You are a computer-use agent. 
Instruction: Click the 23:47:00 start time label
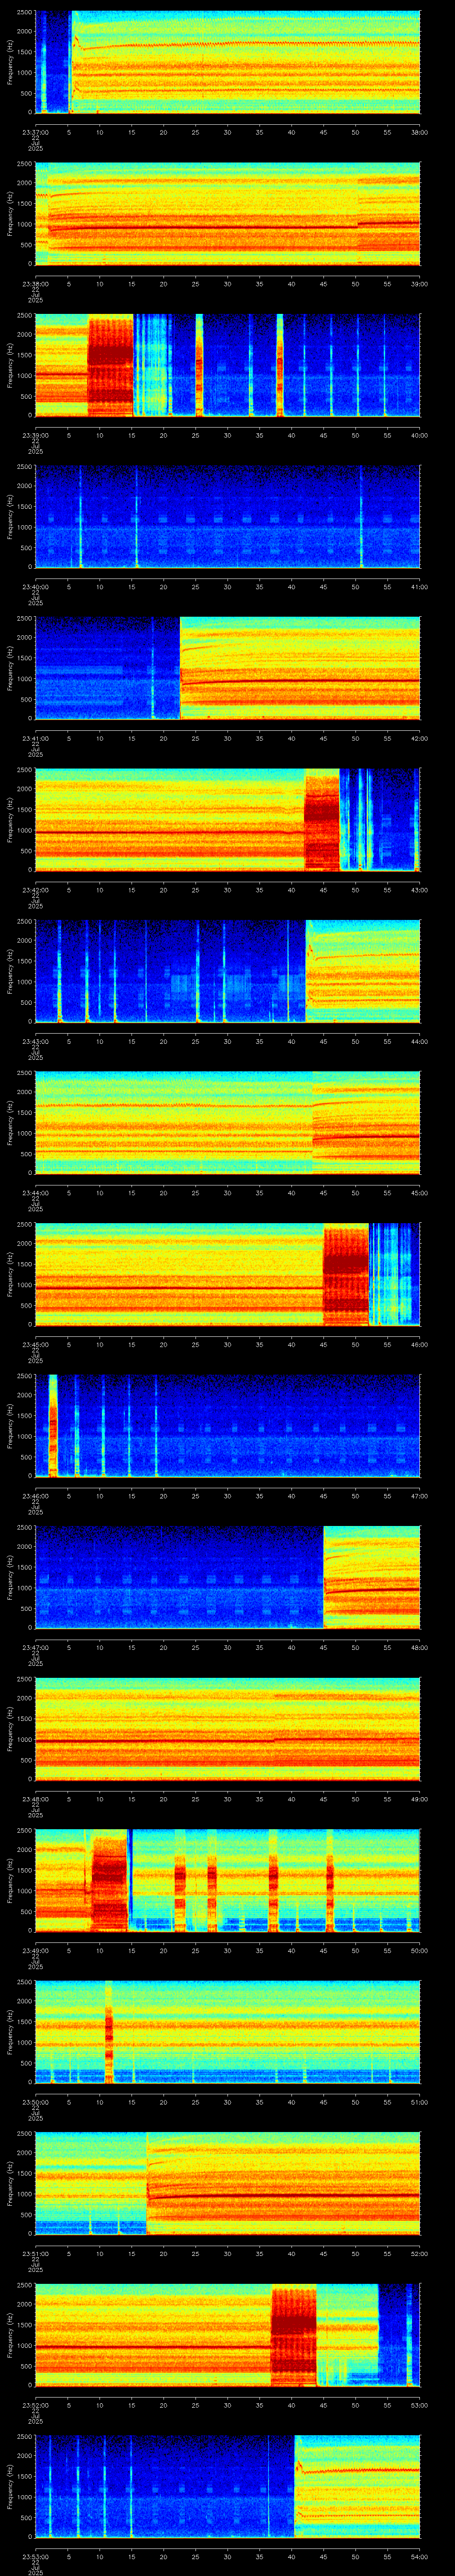35,1647
